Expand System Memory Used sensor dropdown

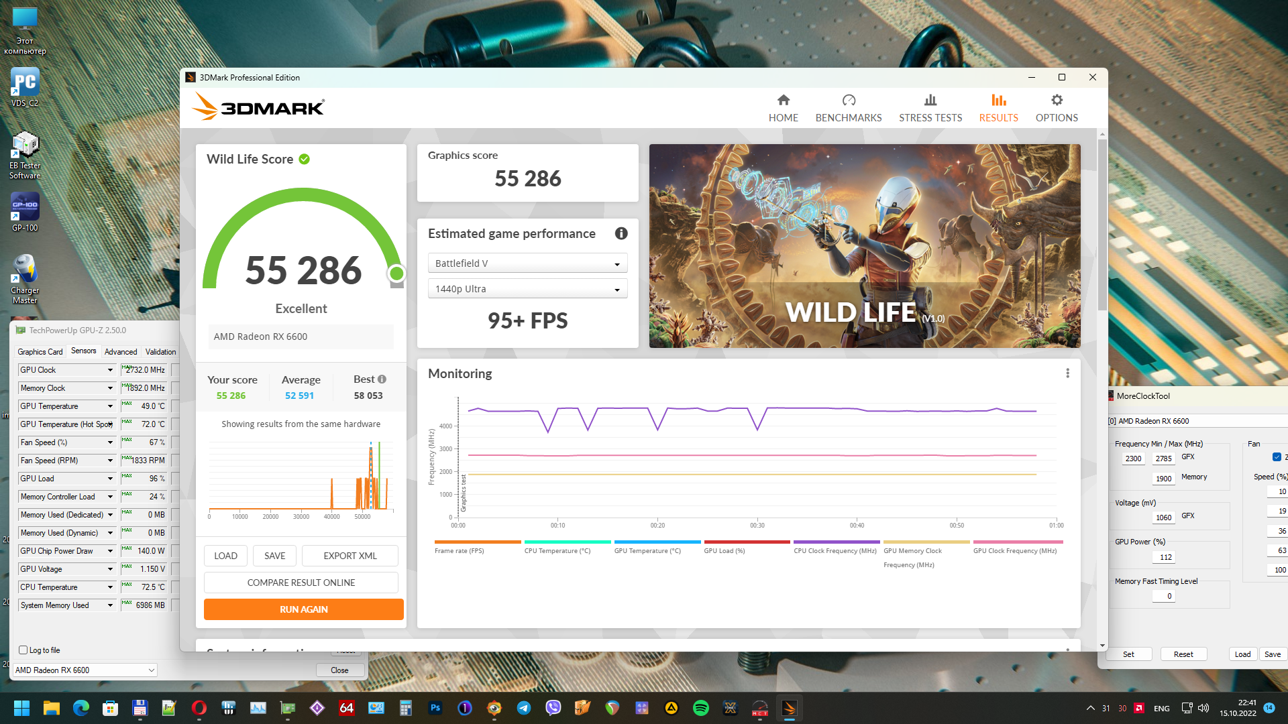[110, 605]
